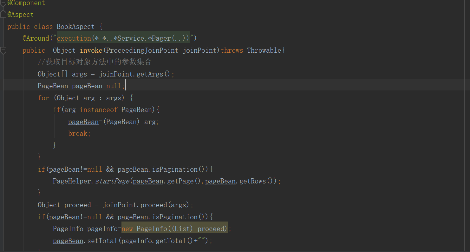The image size is (470, 252).
Task: Select the BookAspect class name
Action: (75, 27)
